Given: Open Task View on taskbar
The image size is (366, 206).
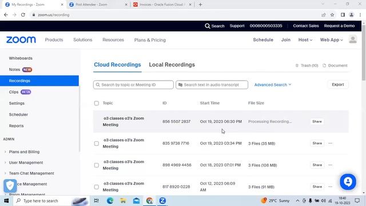Looking at the screenshot, I should (96, 201).
